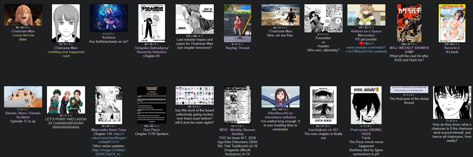This screenshot has height=157, width=473.
Task: Open the laughing pink-haired girl thumbnail
Action: click(23, 15)
